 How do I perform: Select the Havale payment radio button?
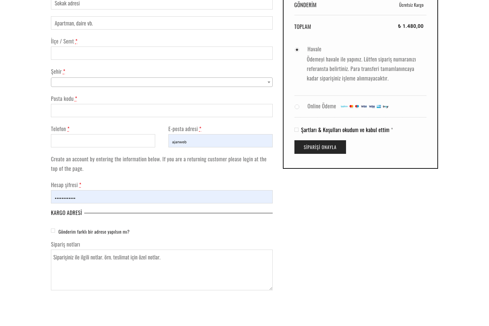pyautogui.click(x=297, y=50)
